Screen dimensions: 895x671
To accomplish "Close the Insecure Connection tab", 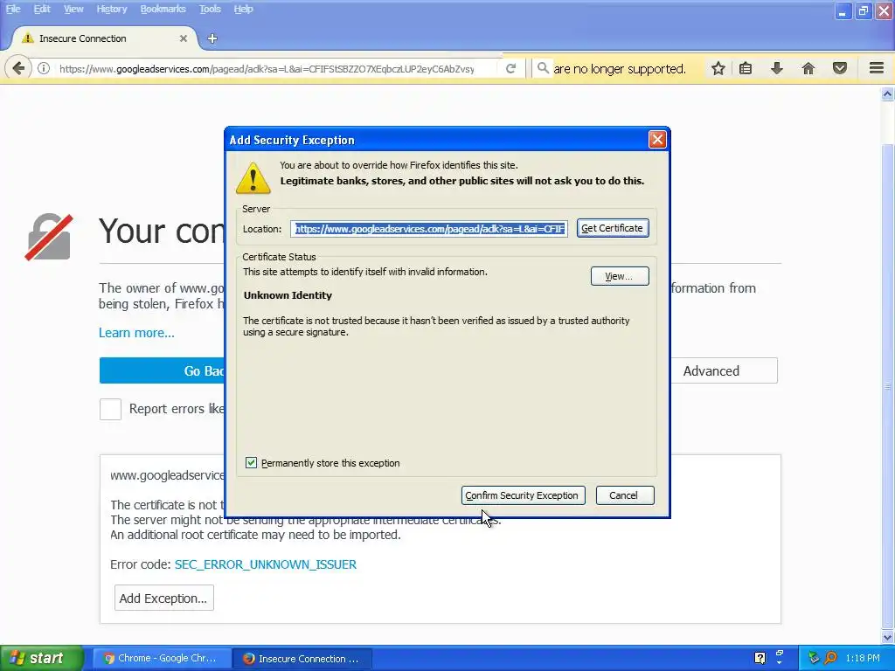I will tap(184, 38).
